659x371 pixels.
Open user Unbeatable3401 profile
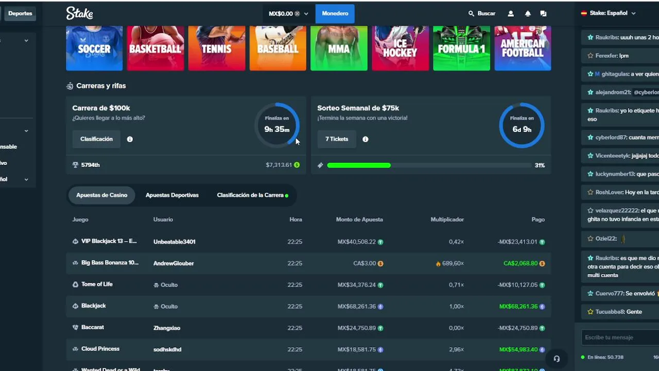coord(174,242)
